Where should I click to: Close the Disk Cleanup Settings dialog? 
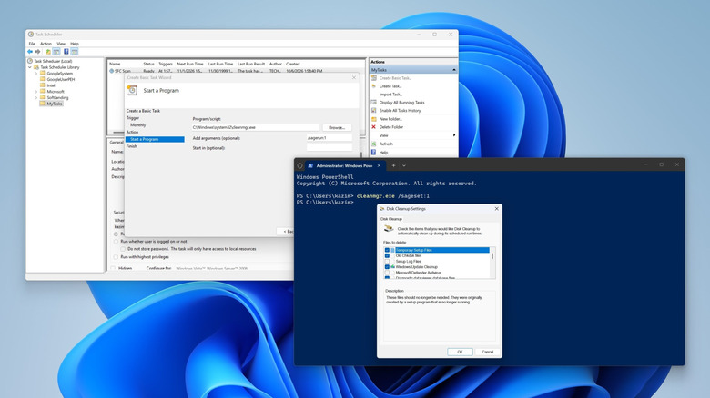pyautogui.click(x=496, y=208)
